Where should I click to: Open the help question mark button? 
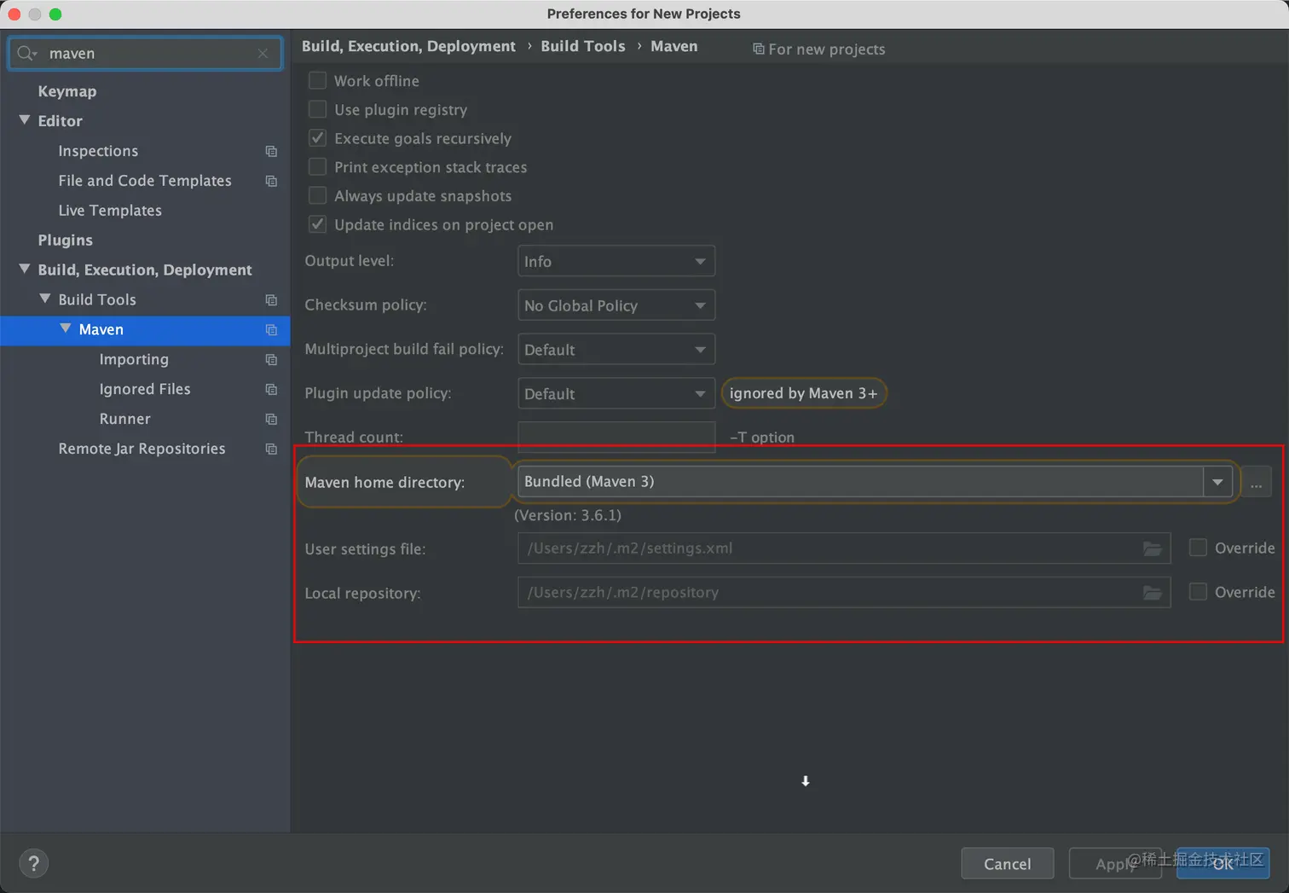coord(33,863)
